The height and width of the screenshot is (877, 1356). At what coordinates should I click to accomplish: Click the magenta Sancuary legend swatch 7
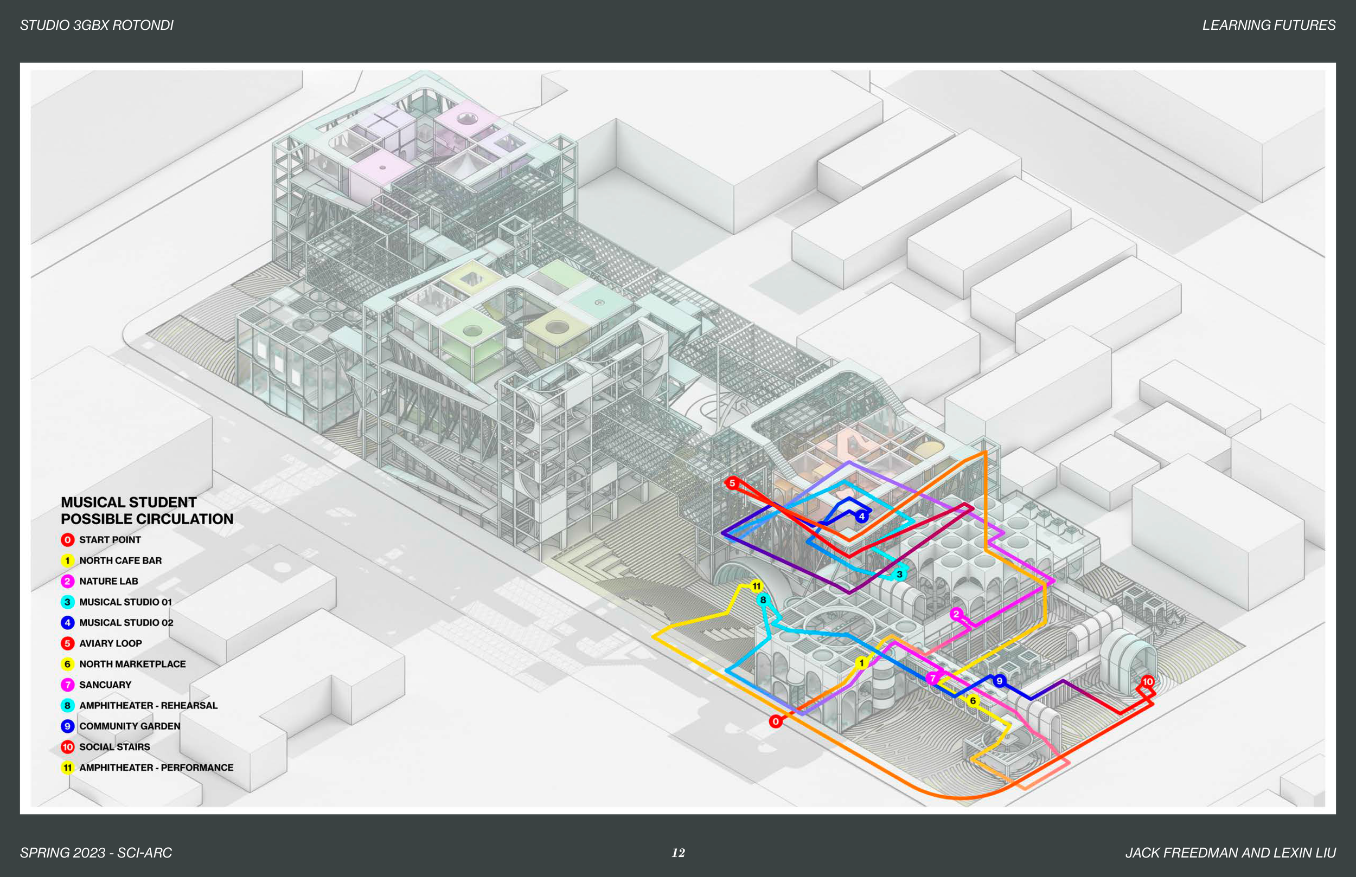pyautogui.click(x=67, y=685)
